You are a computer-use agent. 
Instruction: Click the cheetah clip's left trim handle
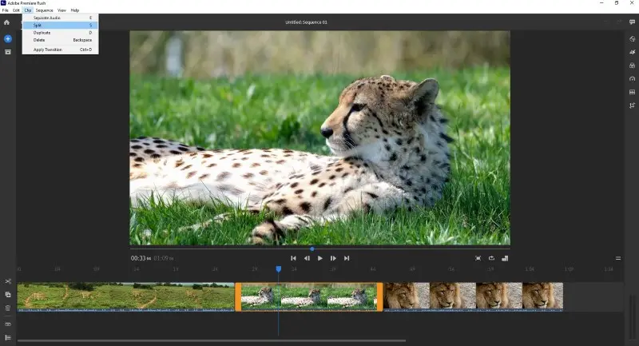pyautogui.click(x=238, y=296)
